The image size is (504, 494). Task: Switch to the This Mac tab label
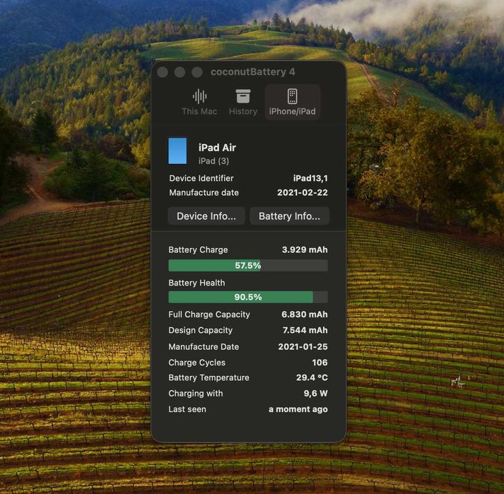tap(199, 112)
